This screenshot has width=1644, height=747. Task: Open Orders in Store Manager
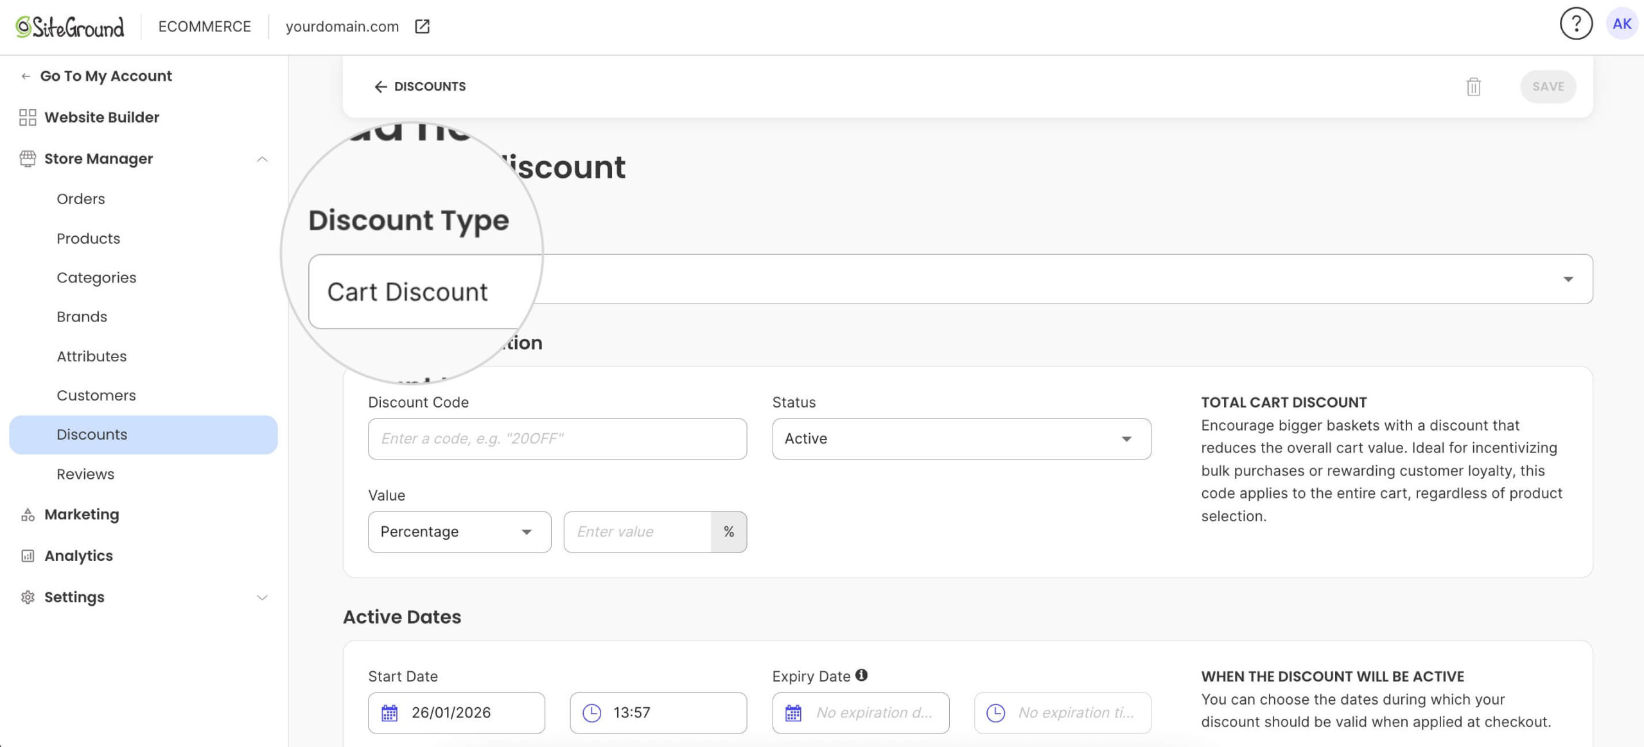pos(81,199)
